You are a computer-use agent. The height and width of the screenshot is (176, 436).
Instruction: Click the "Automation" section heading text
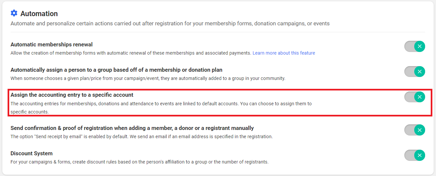point(39,13)
